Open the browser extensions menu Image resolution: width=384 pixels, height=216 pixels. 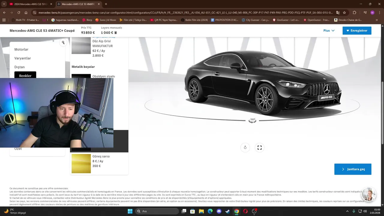[355, 13]
